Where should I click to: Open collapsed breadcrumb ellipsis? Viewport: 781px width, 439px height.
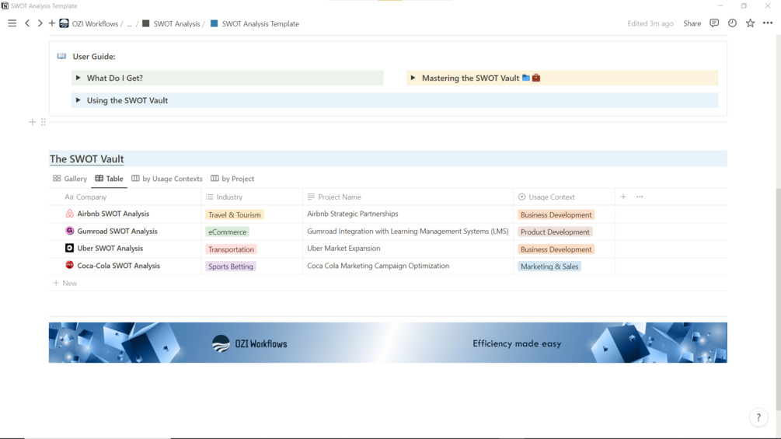coord(130,24)
